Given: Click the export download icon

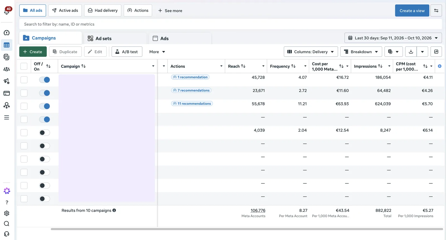Looking at the screenshot, I should (x=411, y=52).
